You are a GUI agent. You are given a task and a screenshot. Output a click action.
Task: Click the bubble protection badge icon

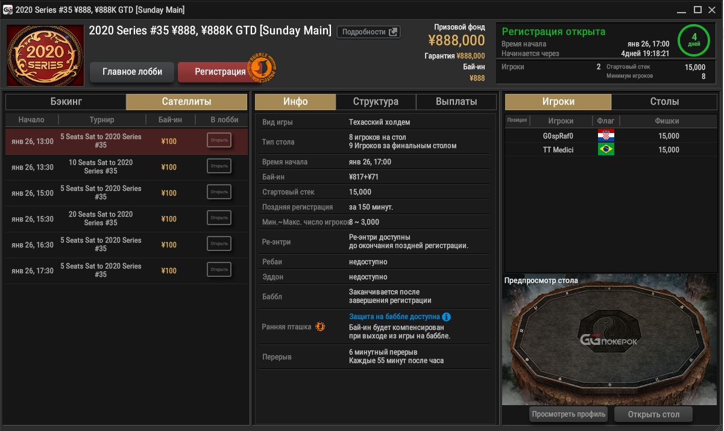coord(262,67)
